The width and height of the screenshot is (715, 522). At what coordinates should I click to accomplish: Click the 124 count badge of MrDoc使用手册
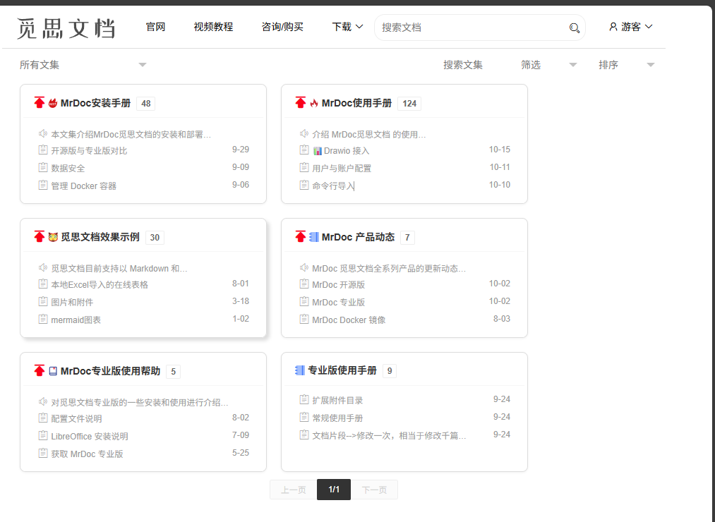click(409, 104)
